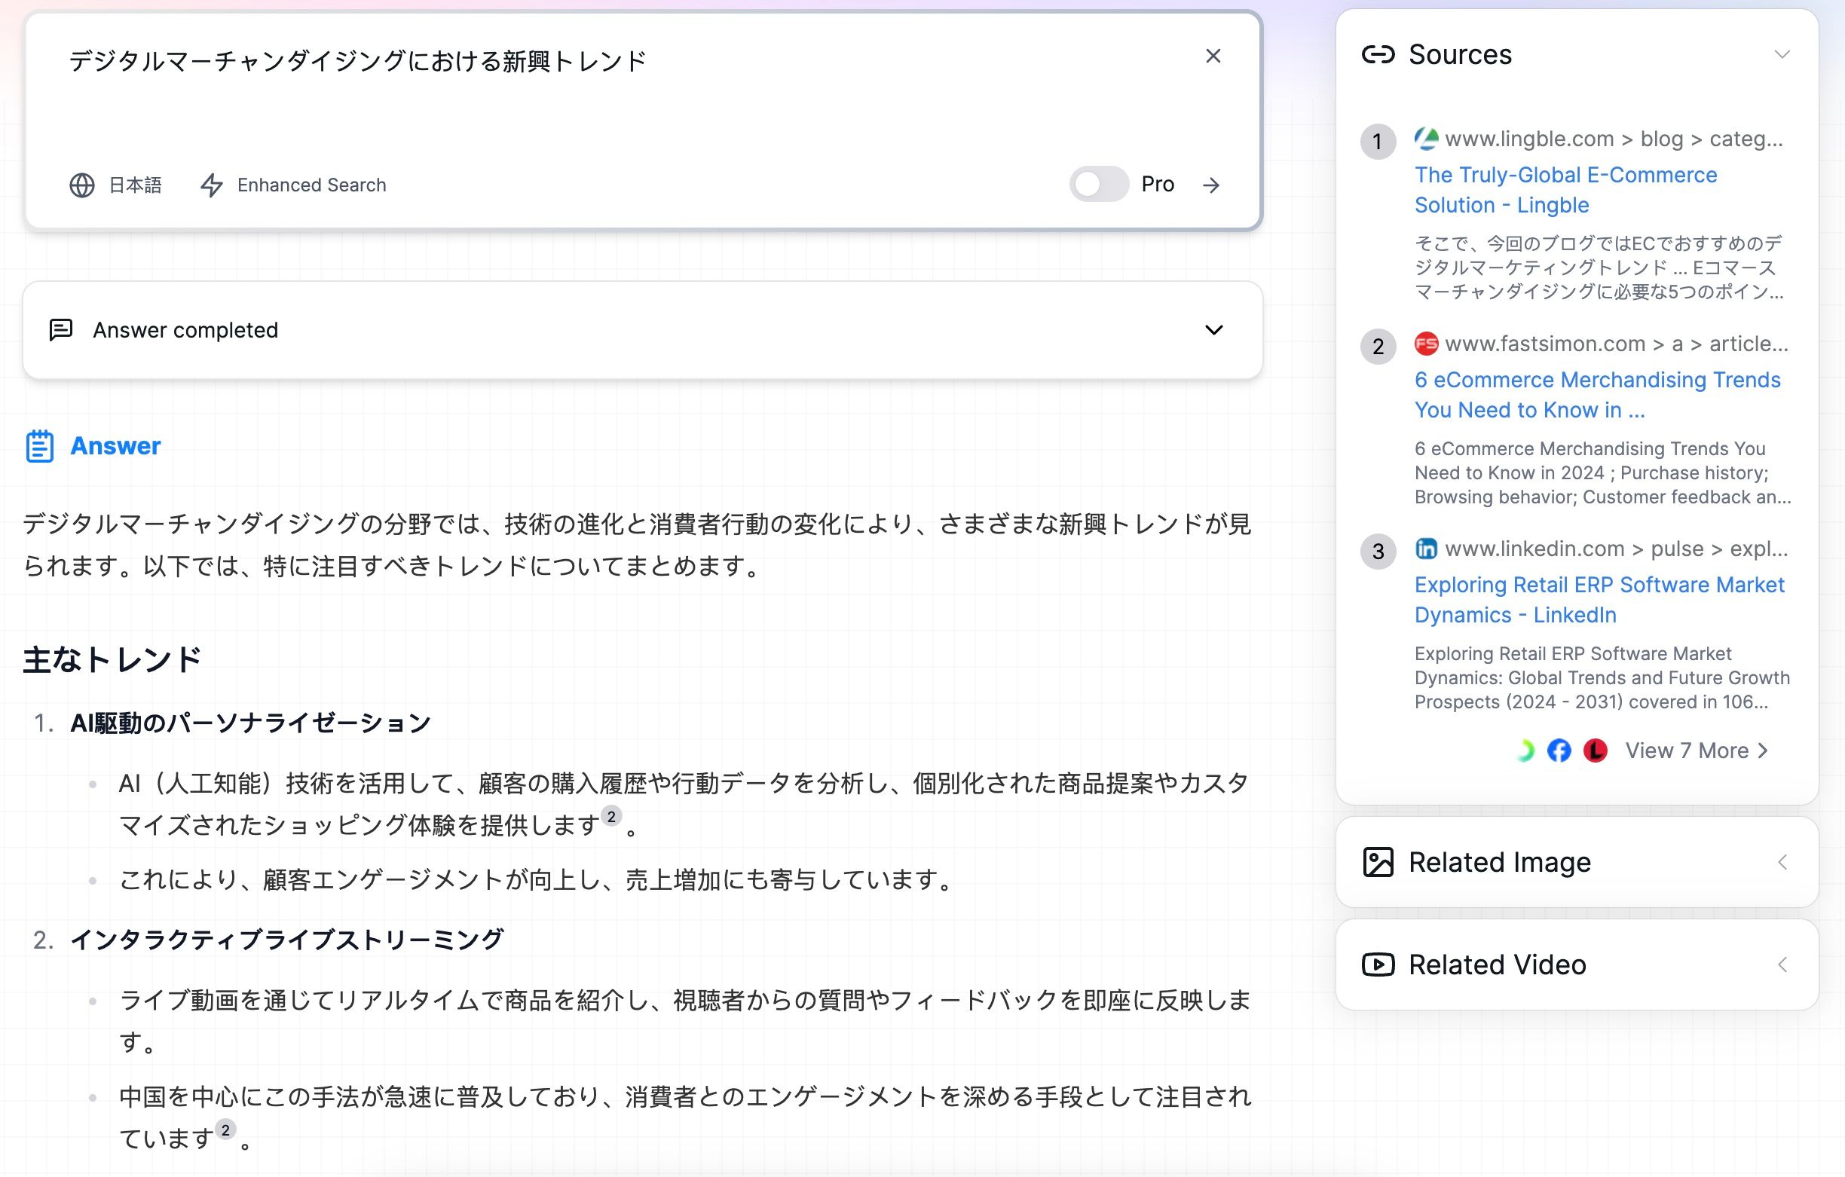Image resolution: width=1845 pixels, height=1177 pixels.
Task: Click the Answer completed message icon
Action: [x=60, y=330]
